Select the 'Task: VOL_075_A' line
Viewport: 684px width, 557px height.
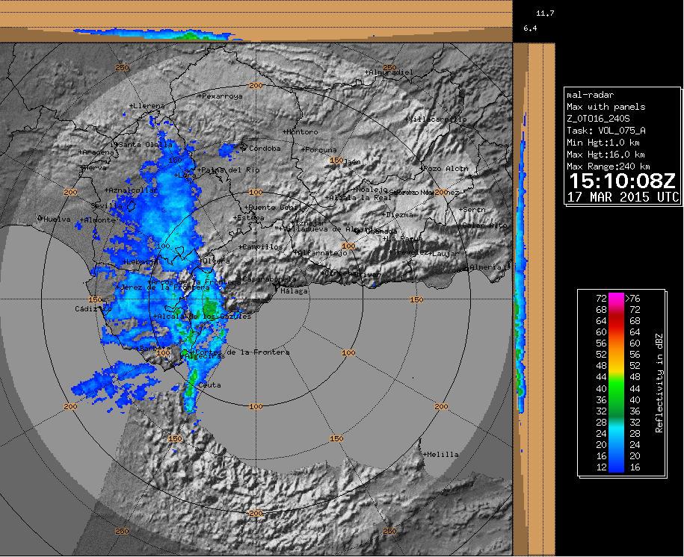click(x=606, y=131)
